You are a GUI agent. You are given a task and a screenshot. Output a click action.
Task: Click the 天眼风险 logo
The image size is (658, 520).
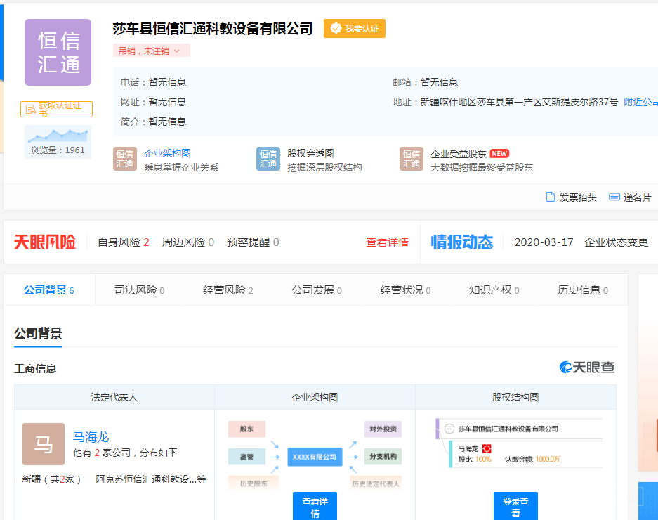[x=45, y=242]
